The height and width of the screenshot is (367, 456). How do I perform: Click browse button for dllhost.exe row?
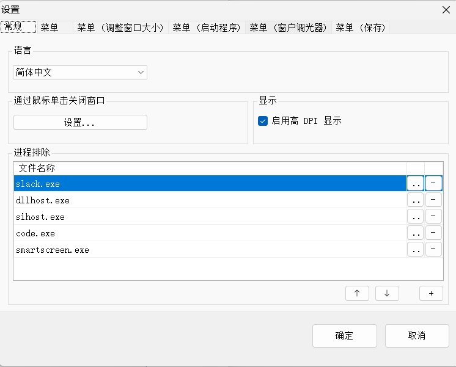[x=415, y=200]
